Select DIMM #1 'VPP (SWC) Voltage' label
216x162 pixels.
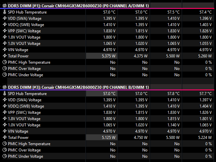click(x=24, y=31)
